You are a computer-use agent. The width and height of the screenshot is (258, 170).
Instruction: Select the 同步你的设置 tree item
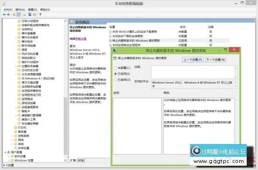[30, 54]
